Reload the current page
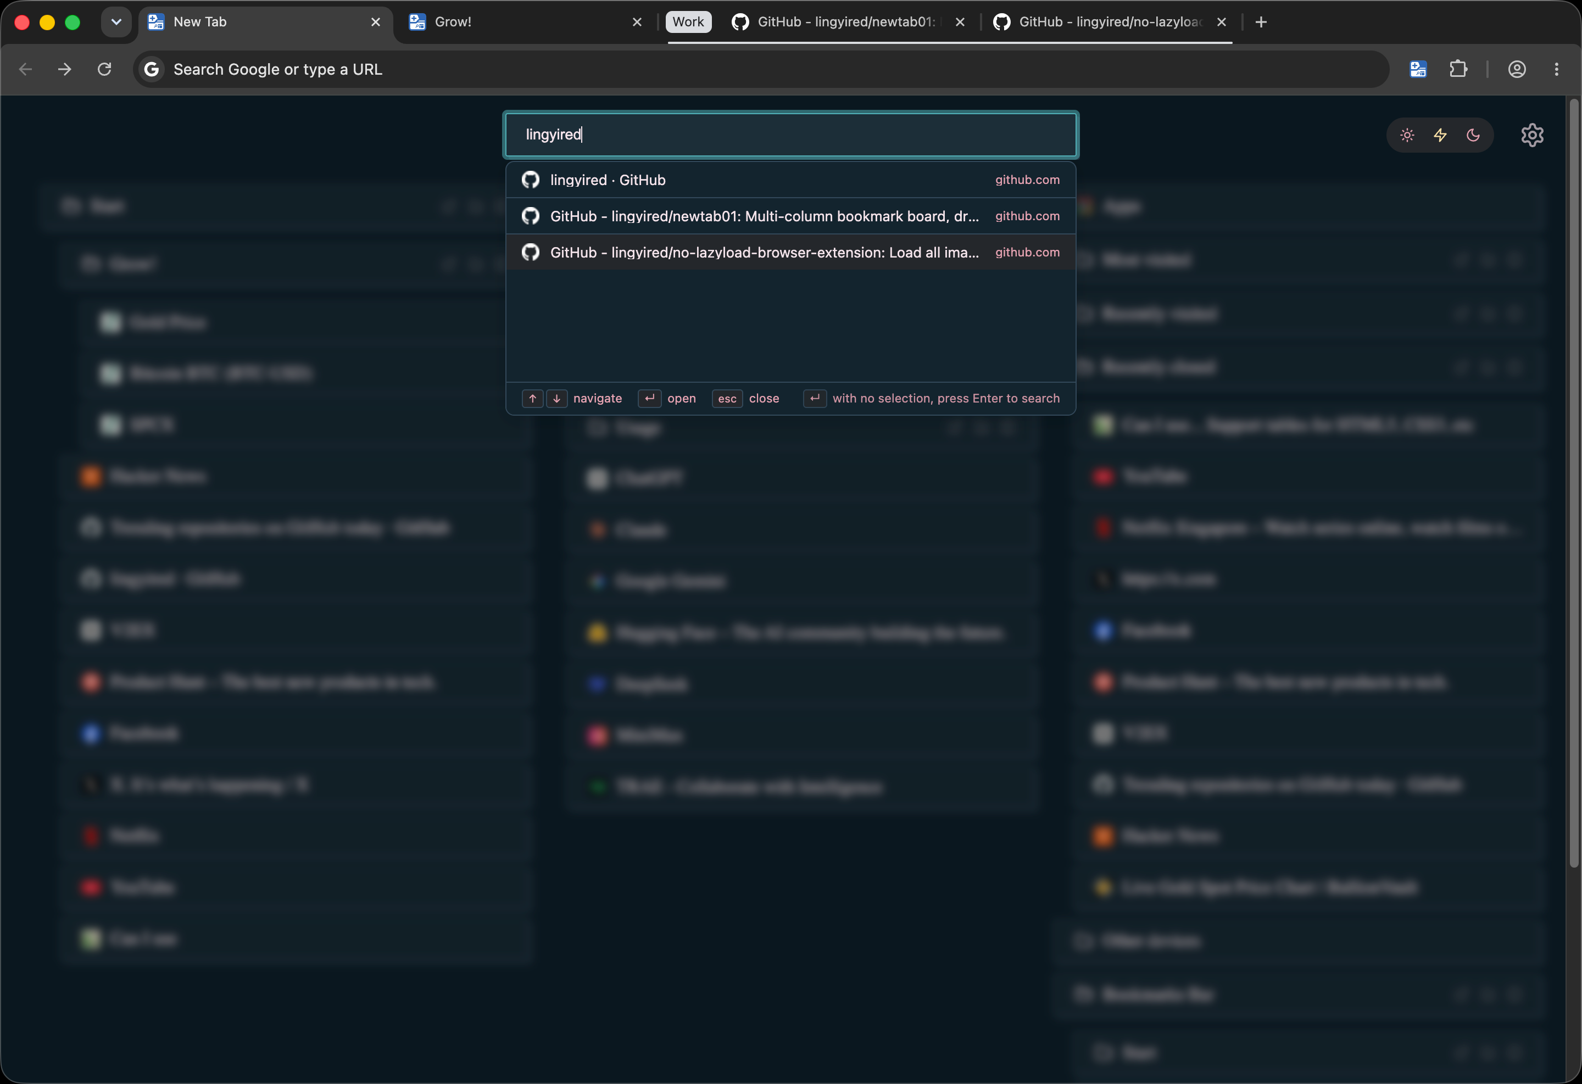Screen dimensions: 1582x1084 click(x=104, y=69)
